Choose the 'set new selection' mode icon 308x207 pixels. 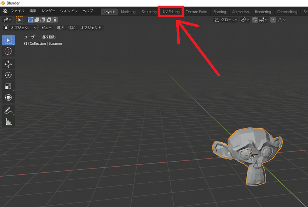pos(30,20)
